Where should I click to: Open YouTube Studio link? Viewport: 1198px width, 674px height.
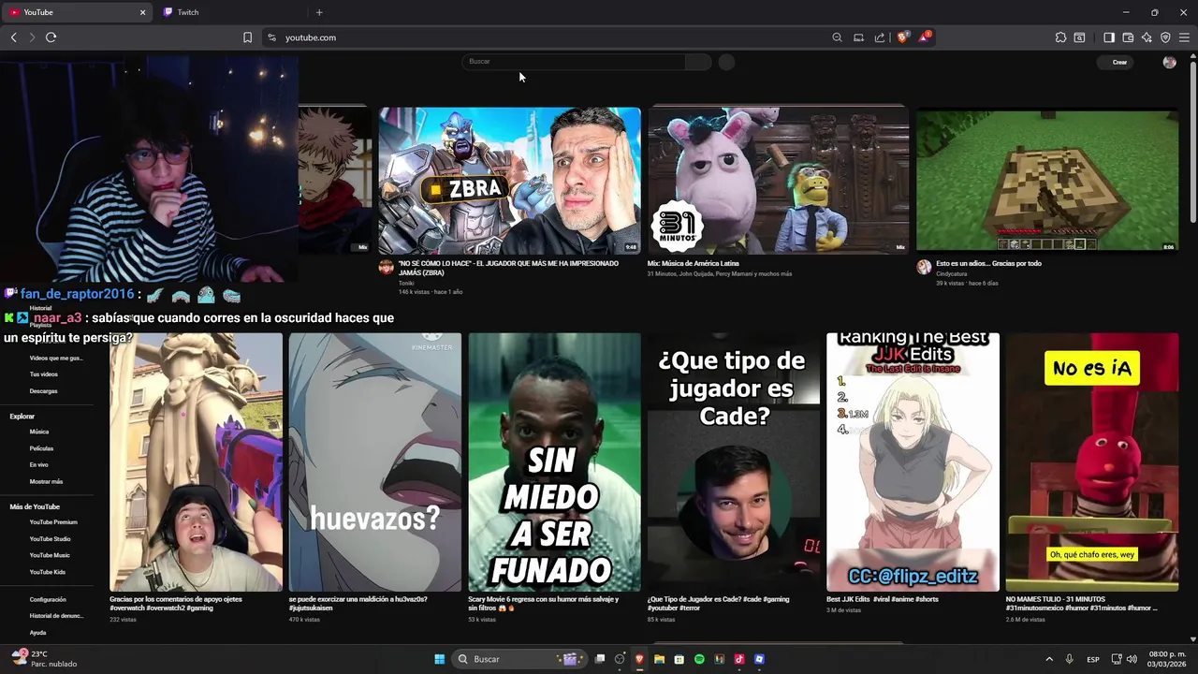(x=50, y=539)
